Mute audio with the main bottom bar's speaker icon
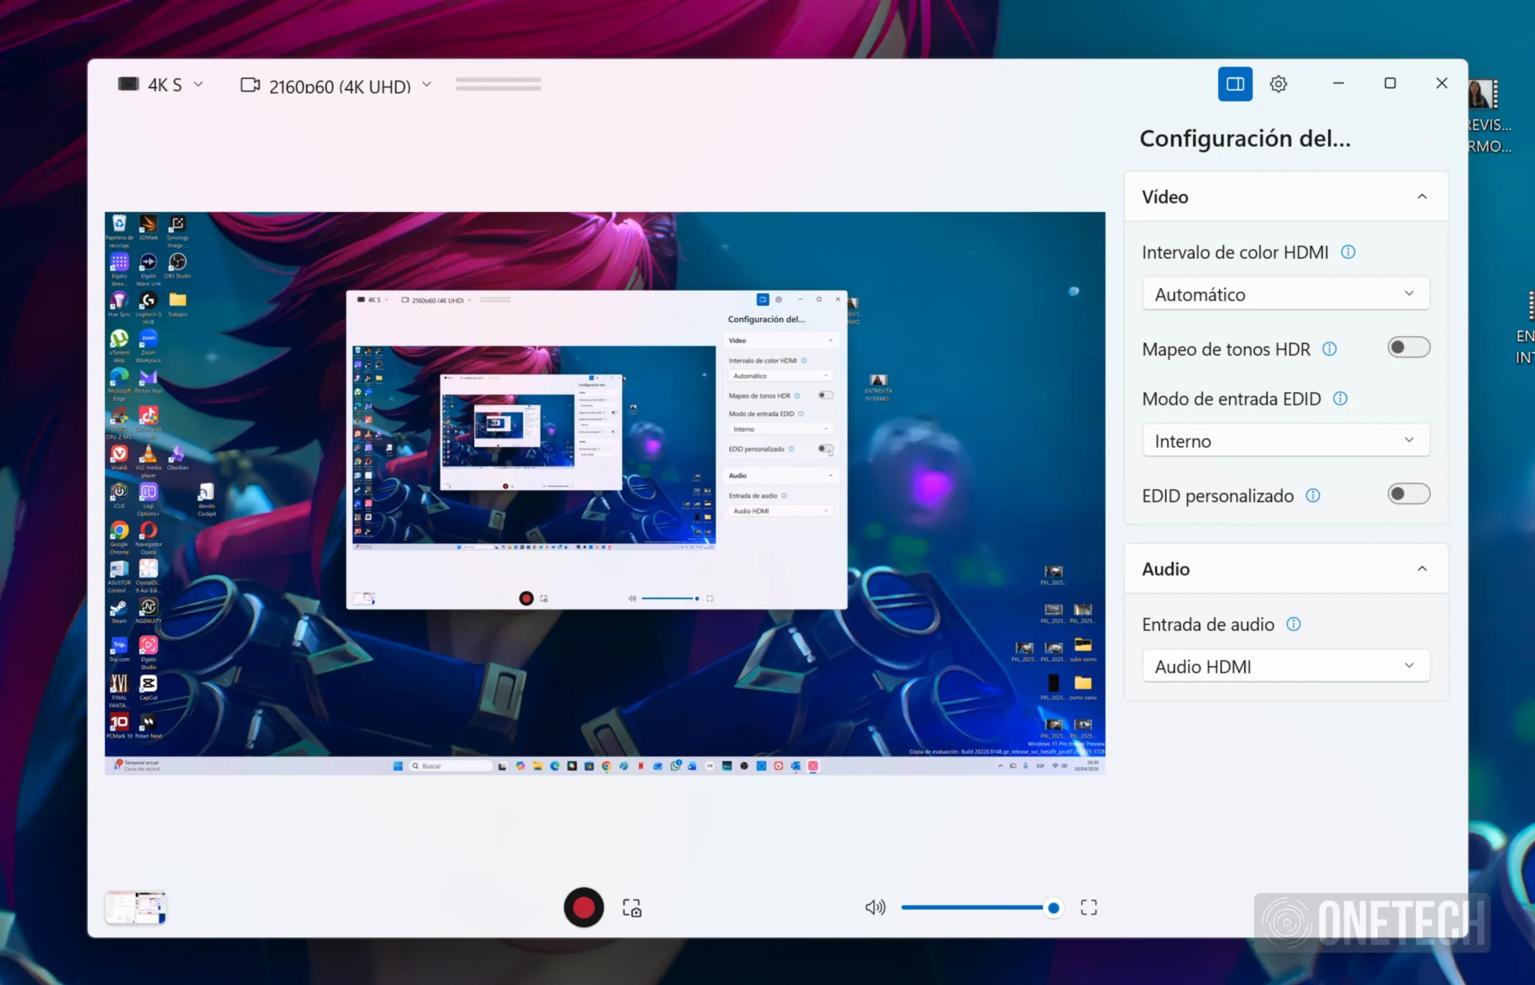Image resolution: width=1535 pixels, height=985 pixels. tap(875, 907)
